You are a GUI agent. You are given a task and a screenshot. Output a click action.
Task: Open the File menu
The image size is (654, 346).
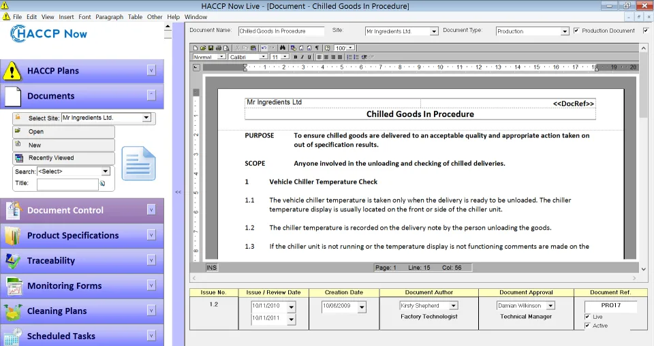pyautogui.click(x=18, y=17)
